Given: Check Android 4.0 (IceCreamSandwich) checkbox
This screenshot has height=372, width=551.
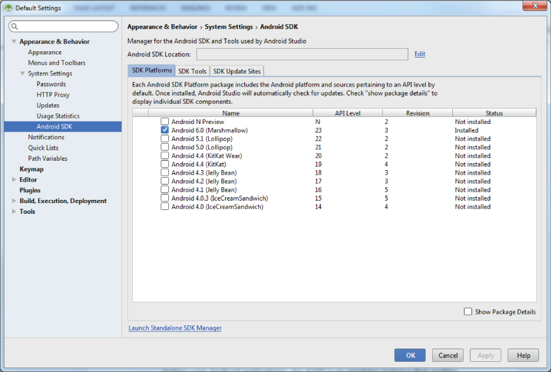Looking at the screenshot, I should pos(165,206).
